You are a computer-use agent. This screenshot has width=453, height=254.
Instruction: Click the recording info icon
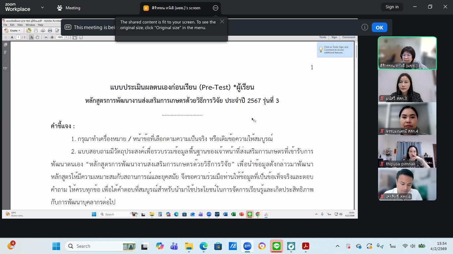[x=365, y=27]
